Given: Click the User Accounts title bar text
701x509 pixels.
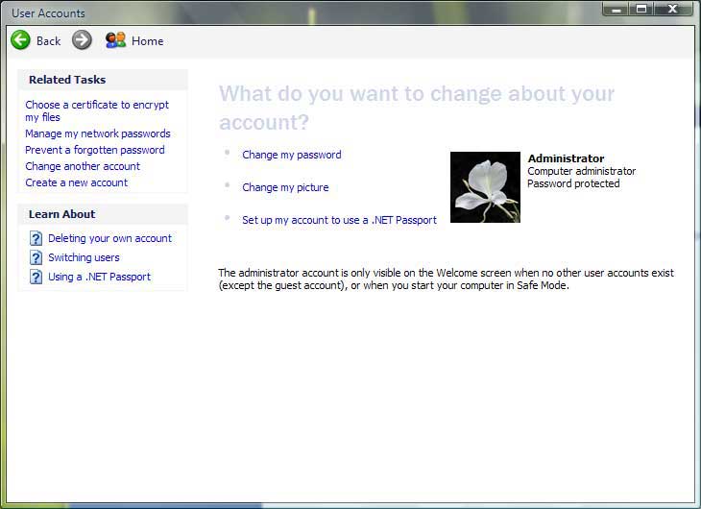Looking at the screenshot, I should pos(48,13).
